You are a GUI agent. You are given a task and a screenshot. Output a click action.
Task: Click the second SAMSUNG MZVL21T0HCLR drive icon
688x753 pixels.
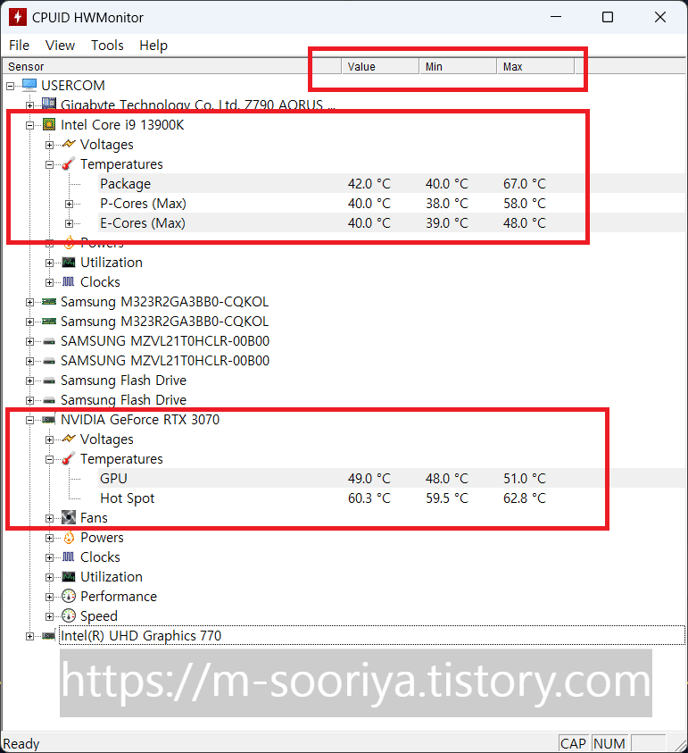click(49, 361)
